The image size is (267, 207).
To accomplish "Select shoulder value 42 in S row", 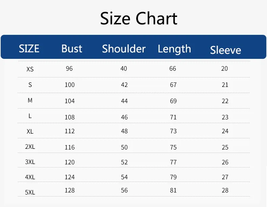I will 124,85.
